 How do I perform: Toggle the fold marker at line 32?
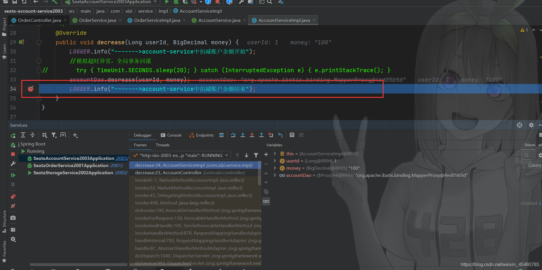click(x=39, y=70)
